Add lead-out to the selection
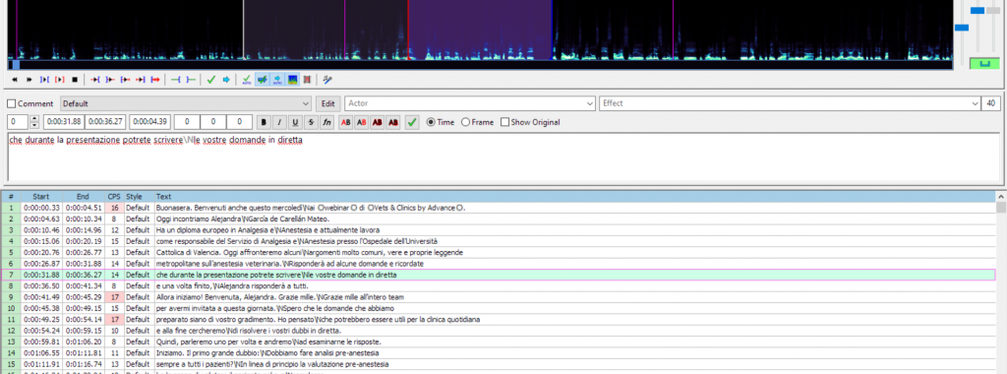 [191, 80]
